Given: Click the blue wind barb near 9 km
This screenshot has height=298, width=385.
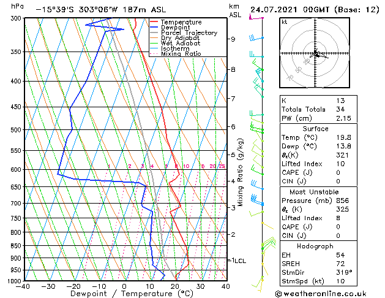Looking at the screenshot, I should pos(256,38).
